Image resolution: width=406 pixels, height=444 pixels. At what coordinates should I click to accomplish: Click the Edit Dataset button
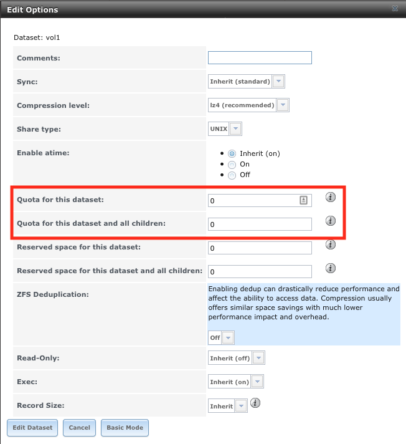pos(32,428)
